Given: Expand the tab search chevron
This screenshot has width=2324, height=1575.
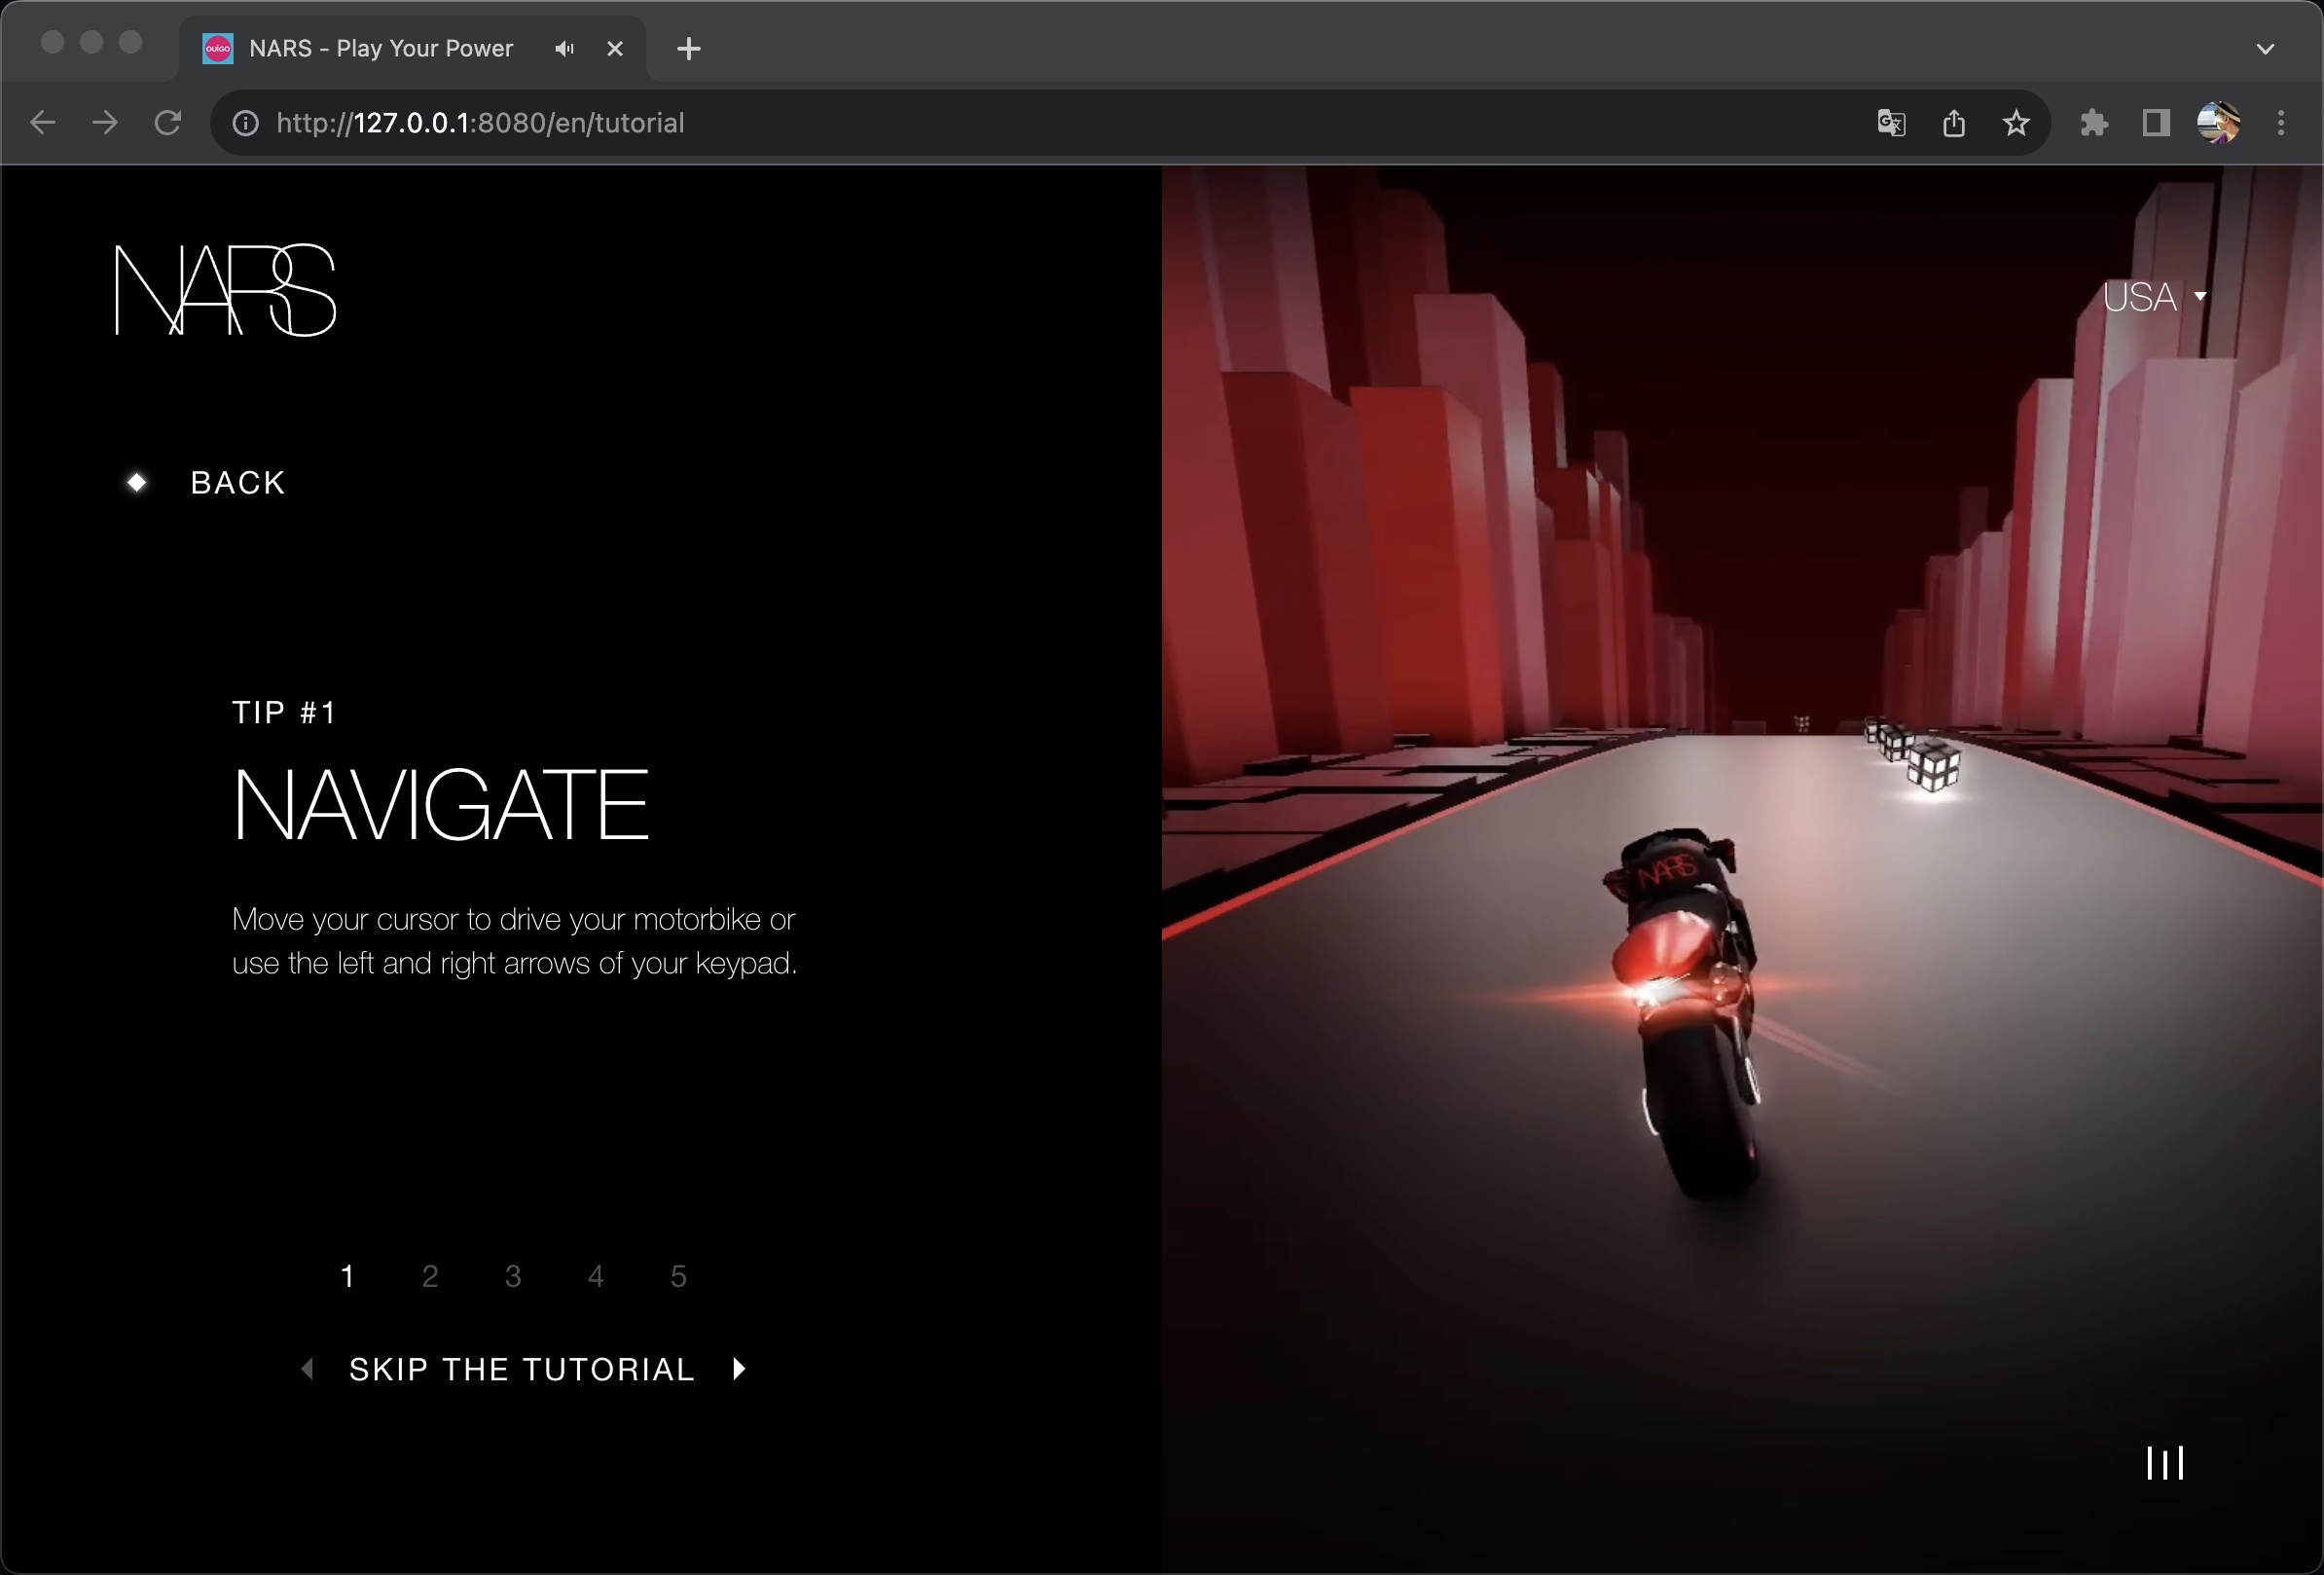Looking at the screenshot, I should click(2265, 48).
